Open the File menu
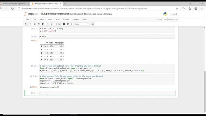The image size is (206, 116). (x=27, y=19)
